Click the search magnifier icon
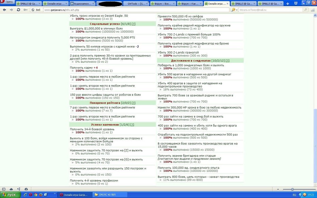 [x=305, y=10]
